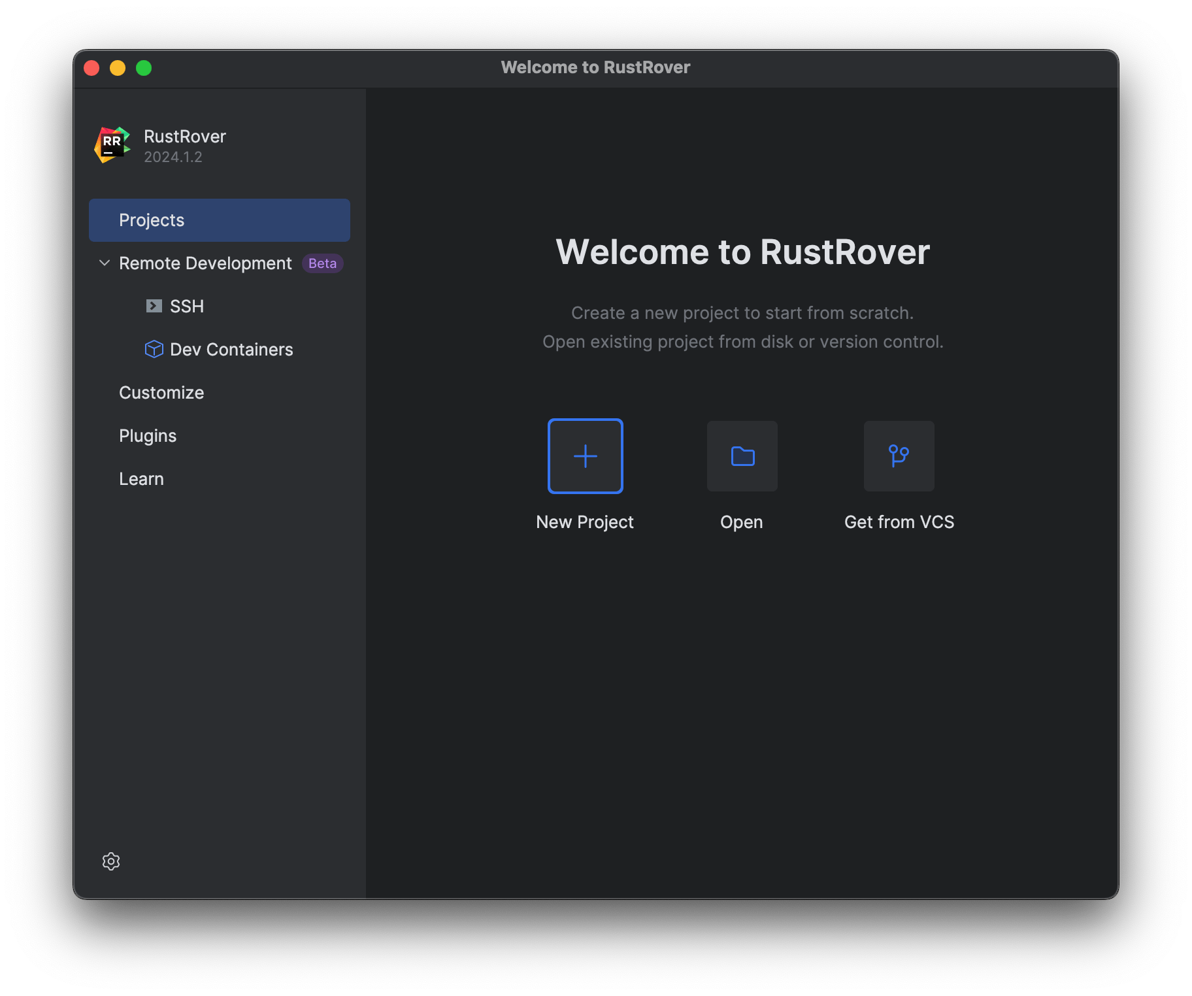Open the Customize section
The image size is (1192, 996).
tap(161, 392)
